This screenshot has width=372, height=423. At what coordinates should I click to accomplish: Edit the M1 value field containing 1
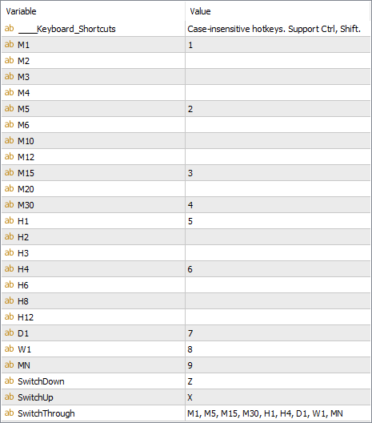coord(278,45)
